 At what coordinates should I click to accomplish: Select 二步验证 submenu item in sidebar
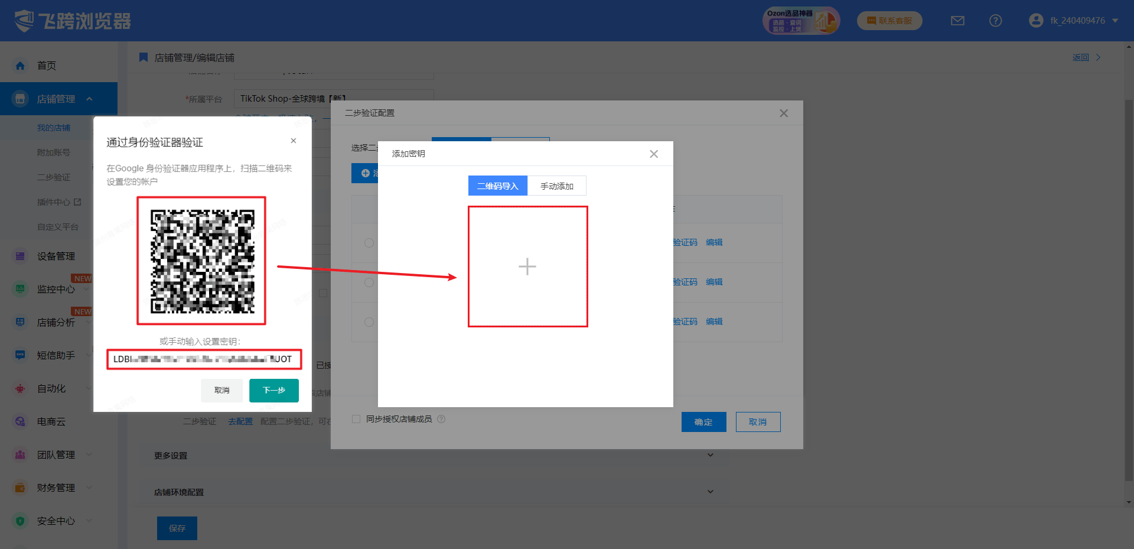[x=54, y=177]
